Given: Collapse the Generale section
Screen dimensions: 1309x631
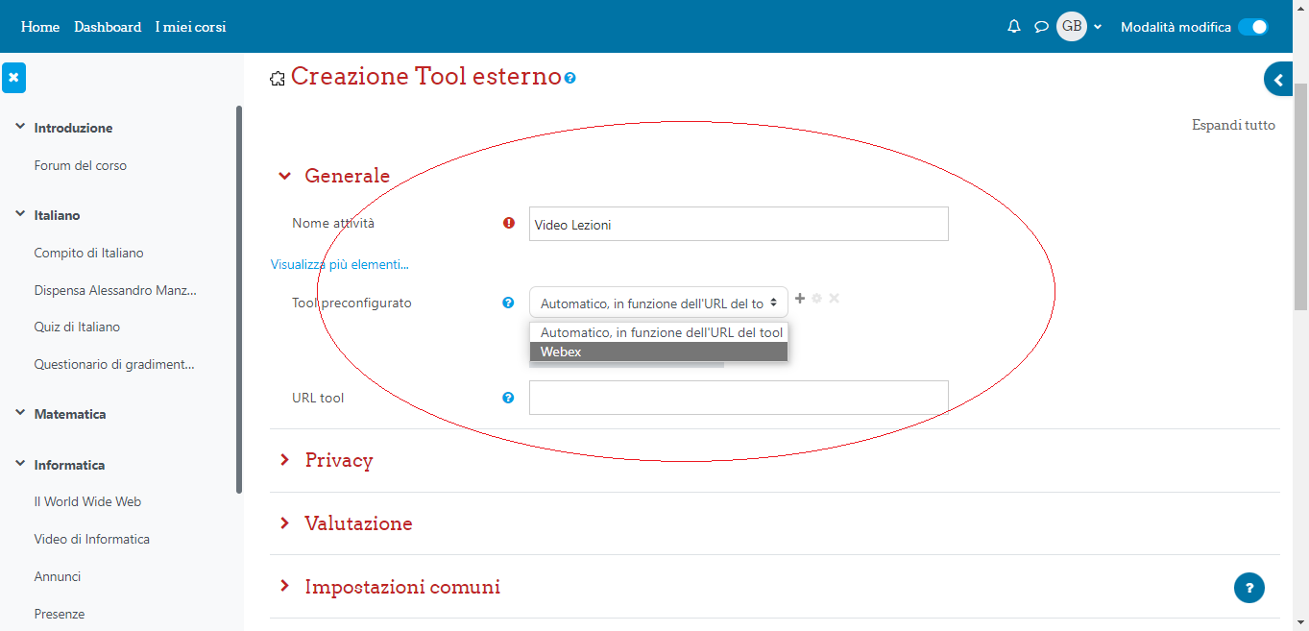Looking at the screenshot, I should click(x=284, y=176).
